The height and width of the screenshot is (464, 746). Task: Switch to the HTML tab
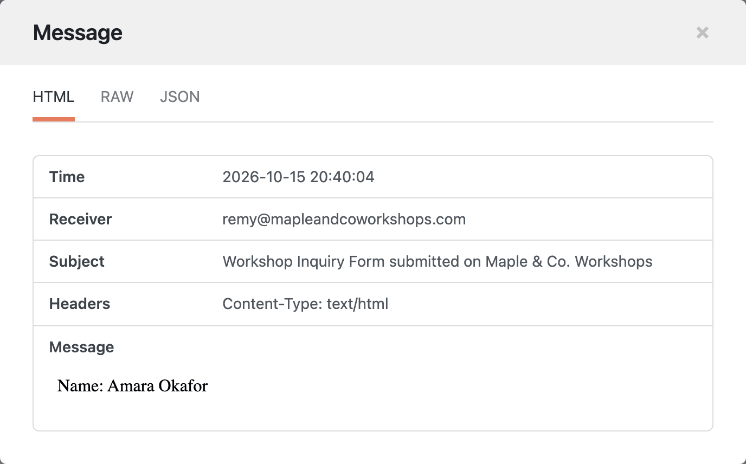pos(54,97)
